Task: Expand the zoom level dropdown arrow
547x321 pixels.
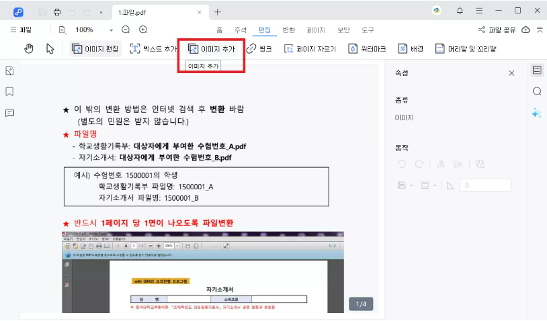Action: [112, 30]
